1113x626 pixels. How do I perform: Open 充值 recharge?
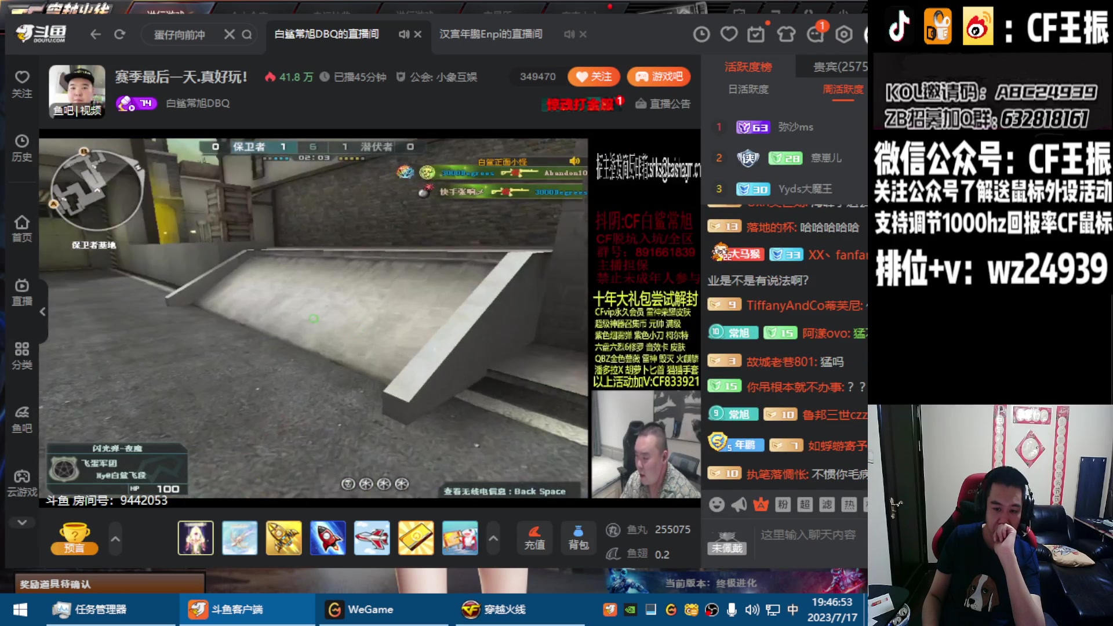[534, 538]
